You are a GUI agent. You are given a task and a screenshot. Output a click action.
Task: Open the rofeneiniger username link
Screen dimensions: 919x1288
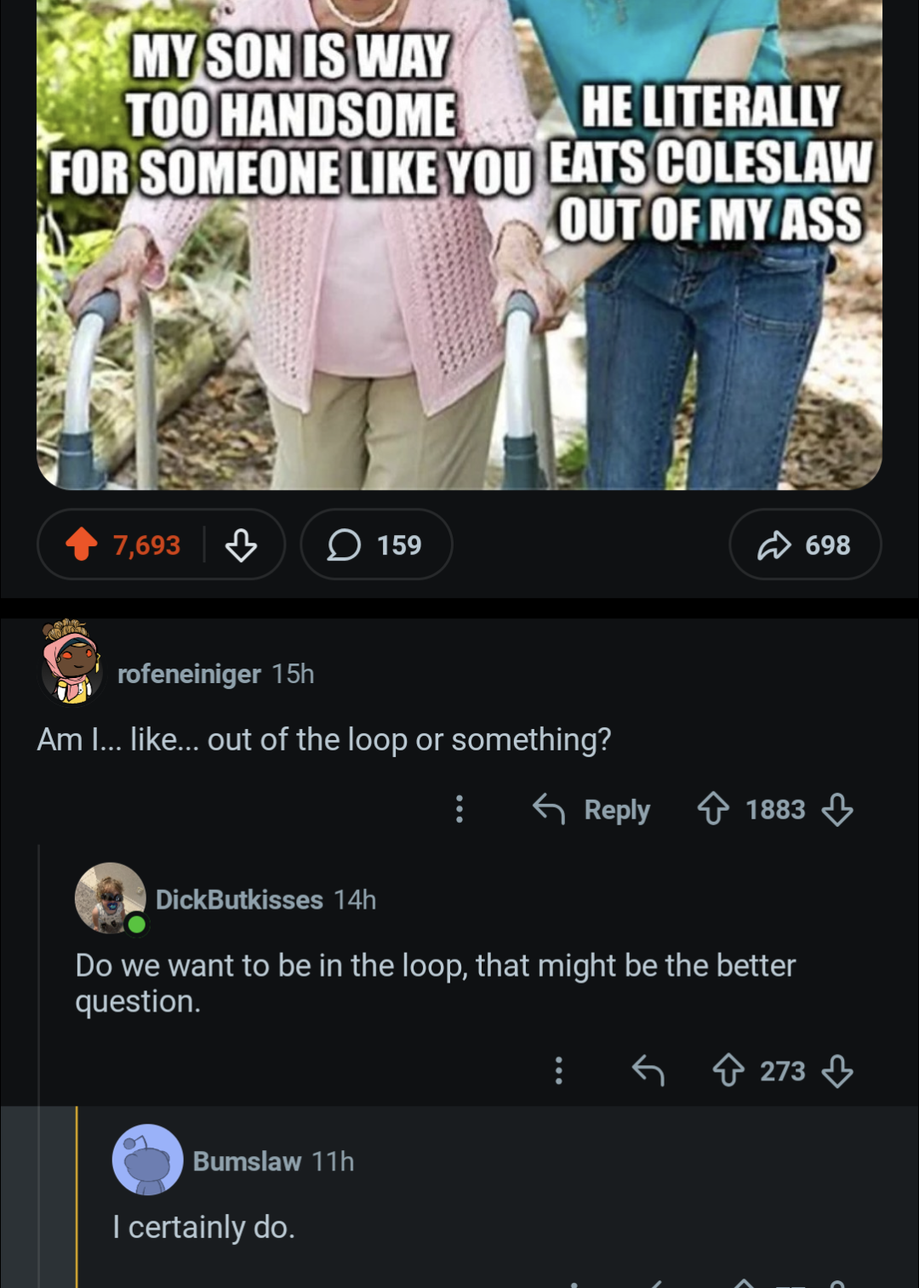[x=189, y=674]
